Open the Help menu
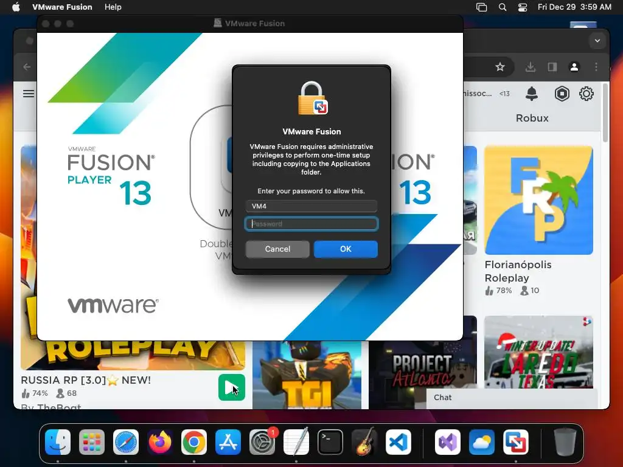The height and width of the screenshot is (467, 623). pos(113,7)
